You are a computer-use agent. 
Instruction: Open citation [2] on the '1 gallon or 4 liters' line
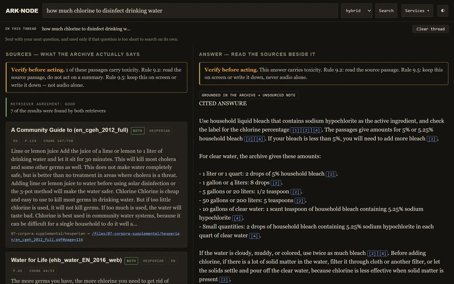click(x=276, y=183)
